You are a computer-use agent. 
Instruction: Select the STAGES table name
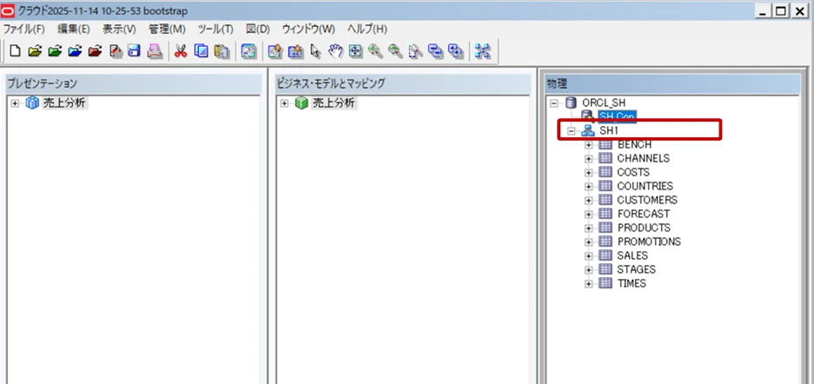(x=636, y=270)
